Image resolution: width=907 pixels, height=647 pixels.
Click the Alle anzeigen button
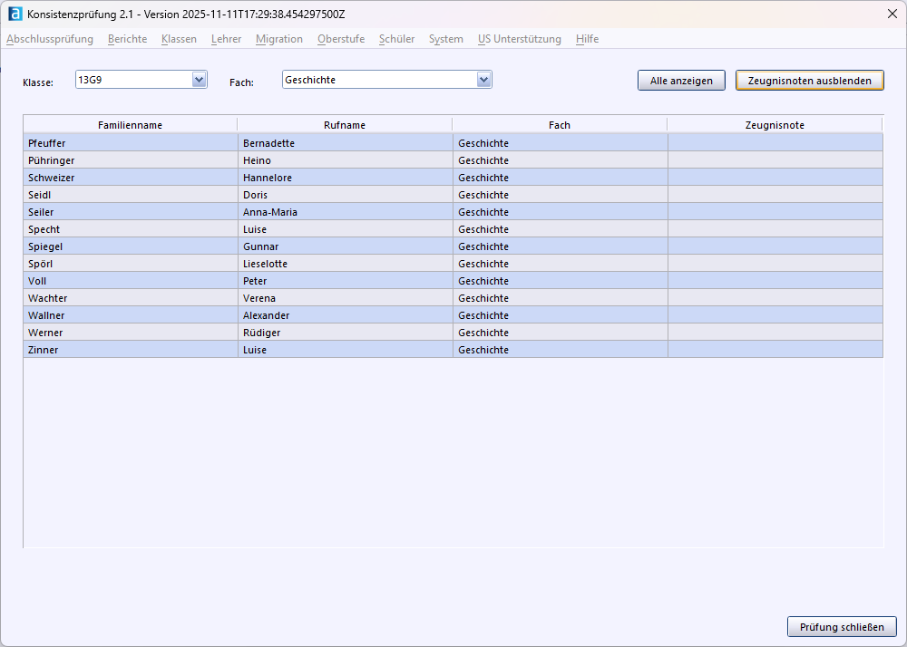(x=681, y=81)
